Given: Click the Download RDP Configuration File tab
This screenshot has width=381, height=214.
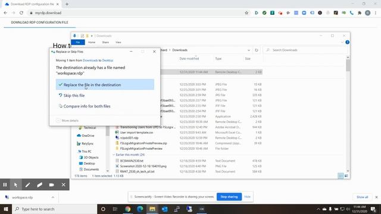Looking at the screenshot, I should tap(40, 23).
